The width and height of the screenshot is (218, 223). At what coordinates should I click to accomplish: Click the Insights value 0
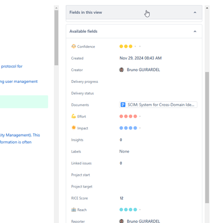click(x=121, y=140)
